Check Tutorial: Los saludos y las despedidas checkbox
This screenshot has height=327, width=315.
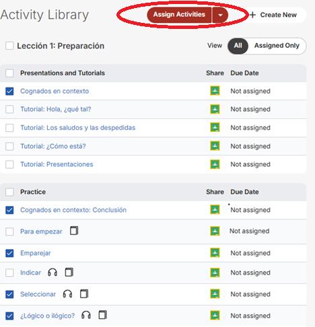[9, 128]
